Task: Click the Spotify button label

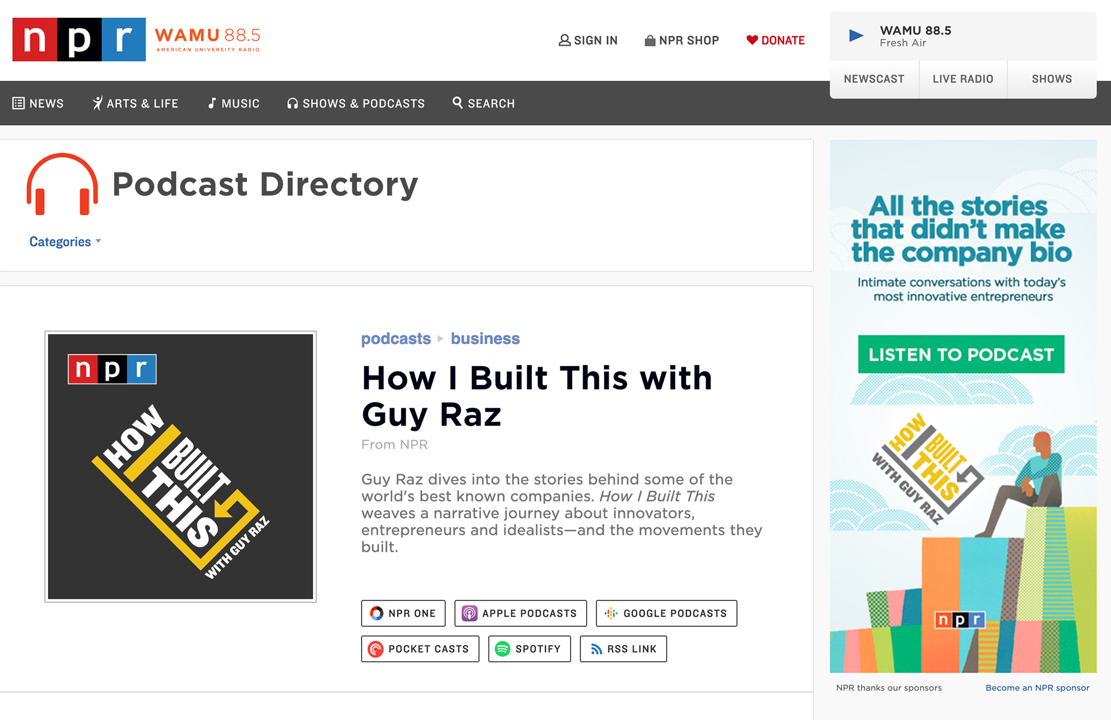Action: point(538,649)
